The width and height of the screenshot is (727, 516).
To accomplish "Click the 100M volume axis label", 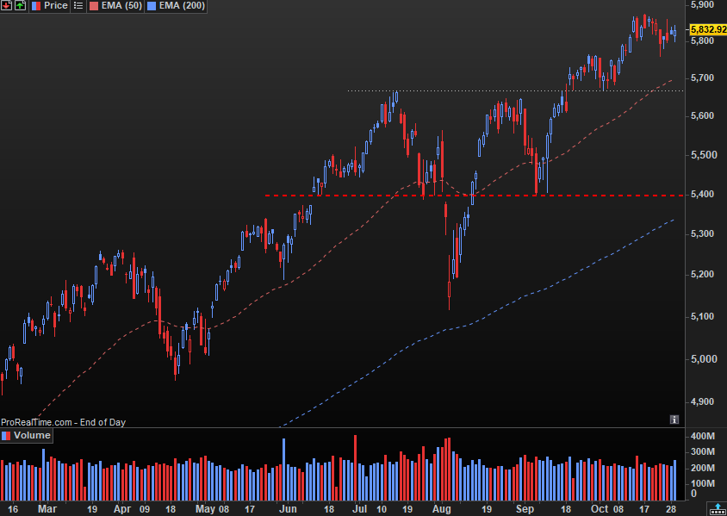I will click(702, 483).
